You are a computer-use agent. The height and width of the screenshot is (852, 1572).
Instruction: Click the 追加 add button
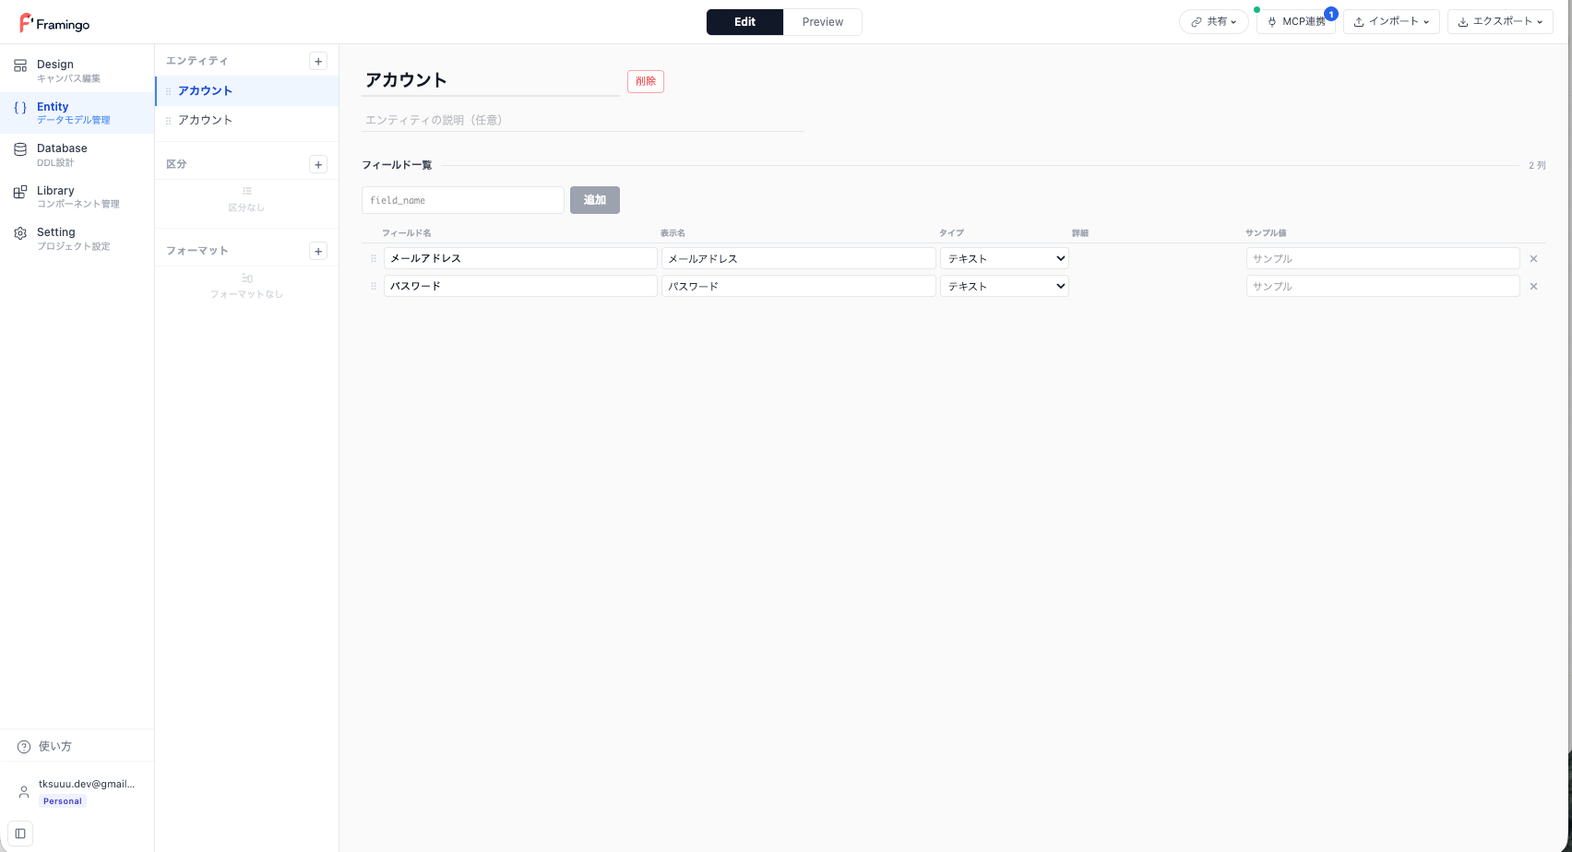595,200
